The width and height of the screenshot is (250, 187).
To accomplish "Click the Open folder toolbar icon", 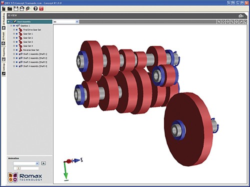I will coord(9,8).
